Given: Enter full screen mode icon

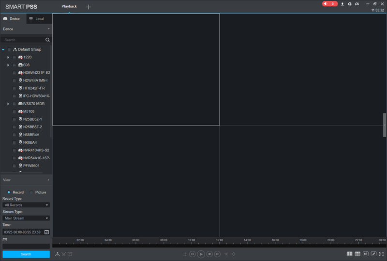Looking at the screenshot, I should [x=381, y=254].
